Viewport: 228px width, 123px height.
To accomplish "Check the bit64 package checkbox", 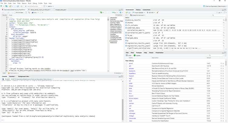I will [x=126, y=83].
